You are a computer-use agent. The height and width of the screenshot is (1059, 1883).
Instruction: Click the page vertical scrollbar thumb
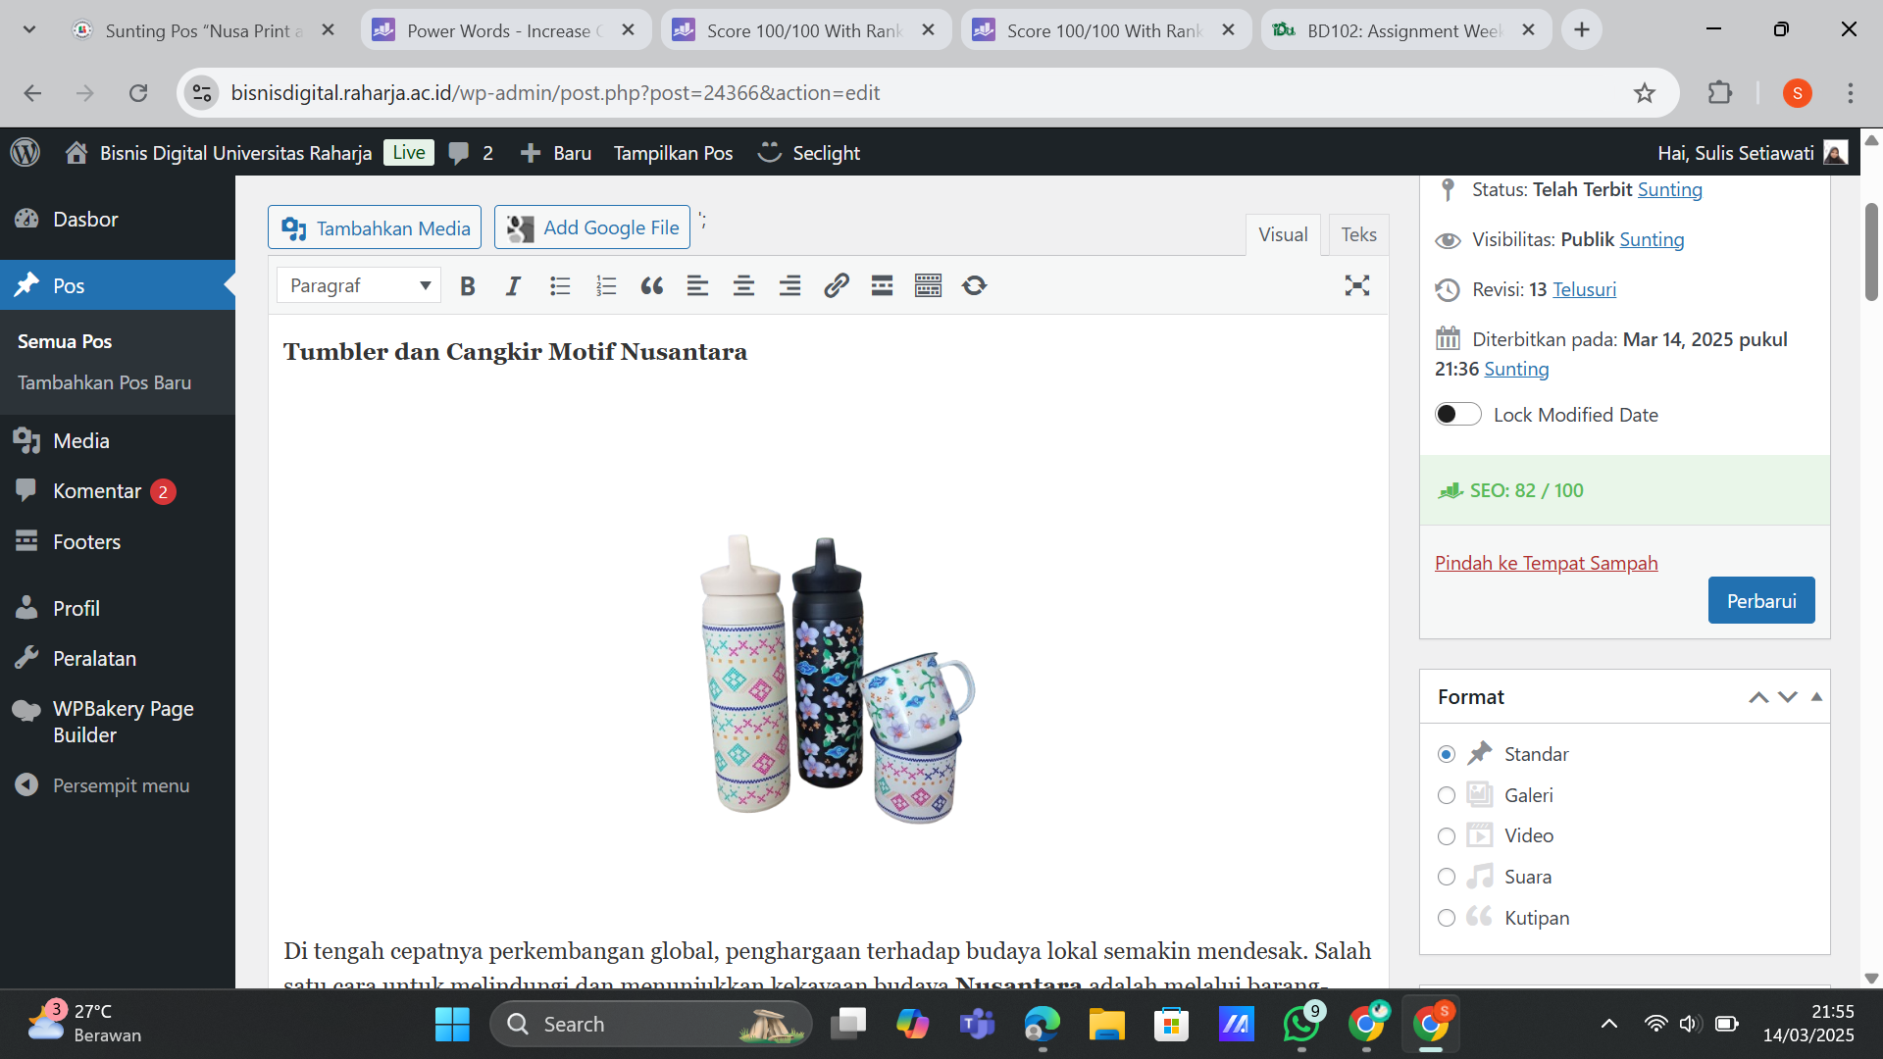tap(1871, 252)
